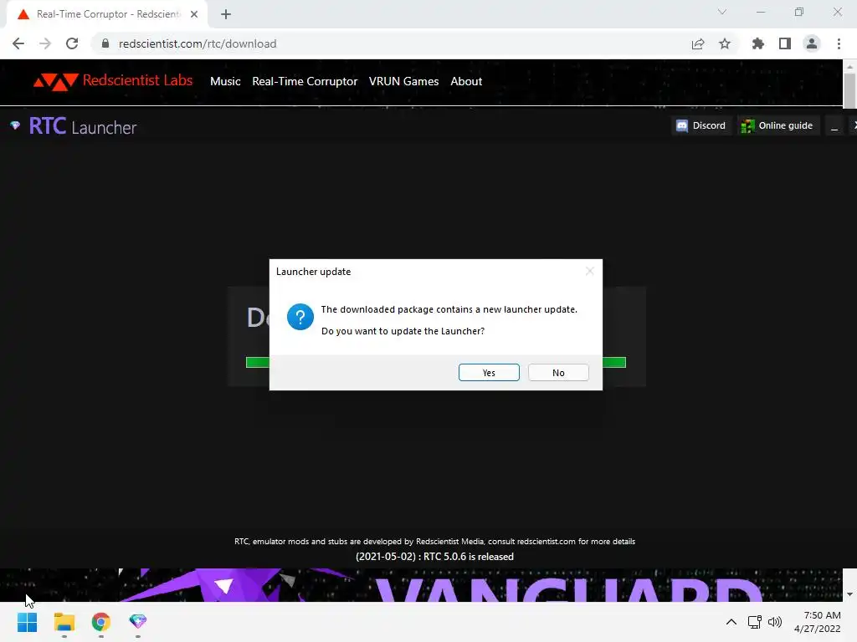The width and height of the screenshot is (857, 642).
Task: Decline the launcher update with No
Action: 558,372
